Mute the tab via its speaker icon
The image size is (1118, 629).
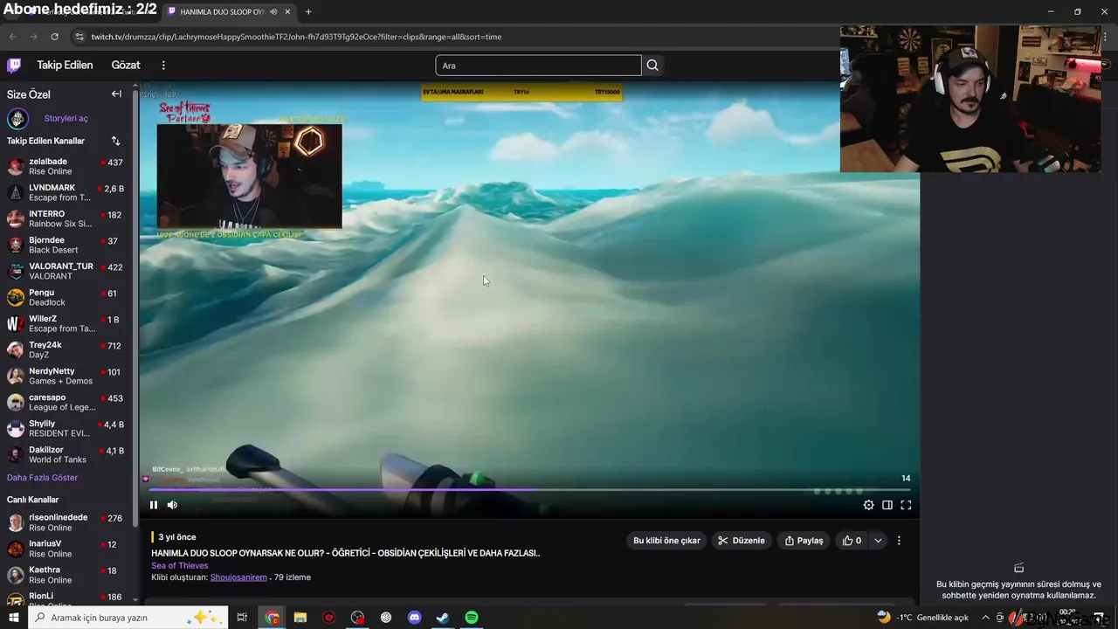pyautogui.click(x=273, y=12)
